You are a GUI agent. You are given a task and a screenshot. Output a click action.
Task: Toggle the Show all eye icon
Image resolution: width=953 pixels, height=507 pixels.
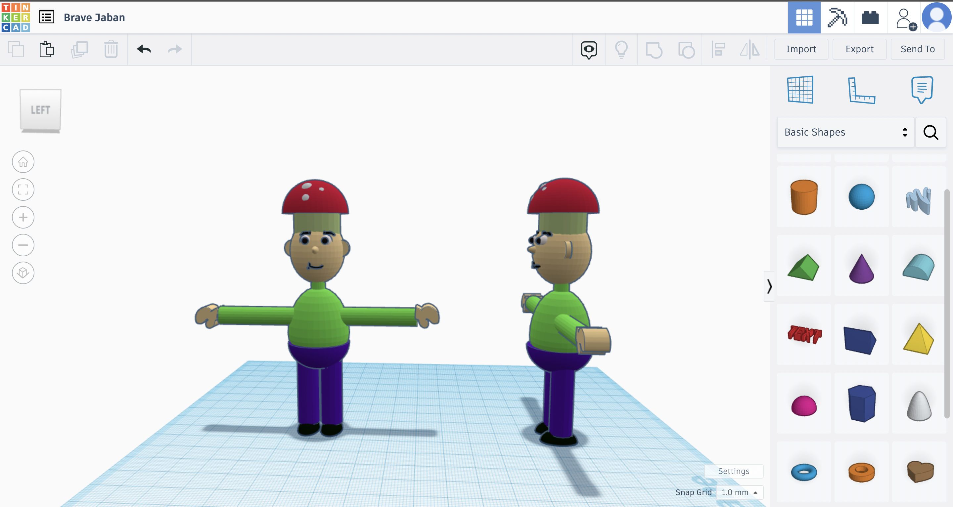[589, 50]
